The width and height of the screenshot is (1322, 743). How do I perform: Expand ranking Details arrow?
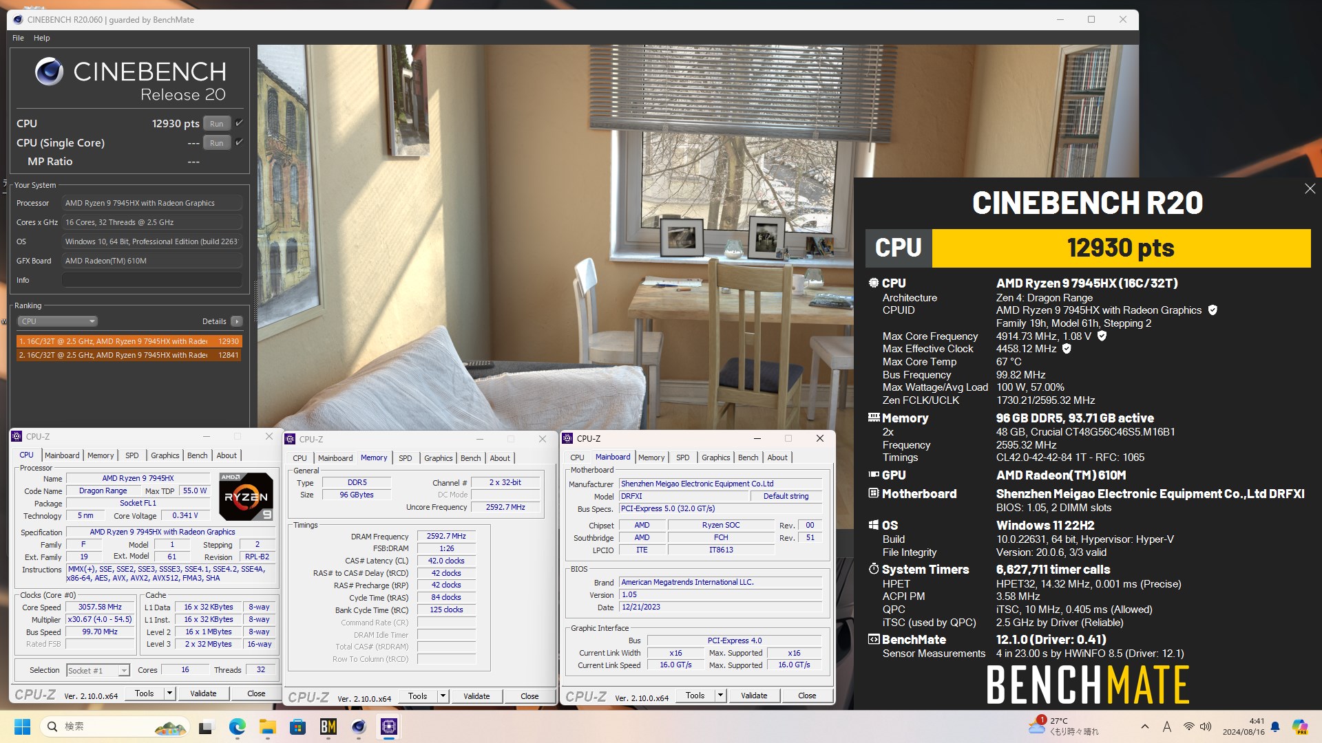coord(237,321)
